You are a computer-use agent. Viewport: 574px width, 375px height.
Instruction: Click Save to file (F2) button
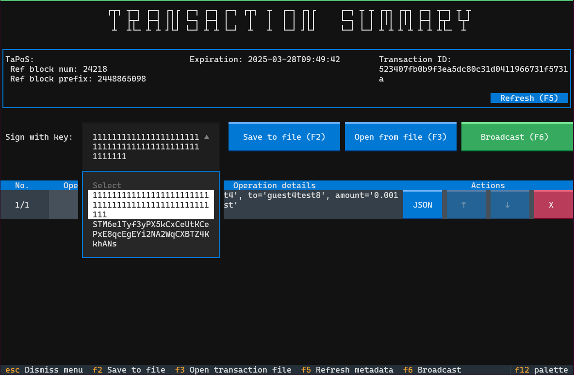pos(284,137)
